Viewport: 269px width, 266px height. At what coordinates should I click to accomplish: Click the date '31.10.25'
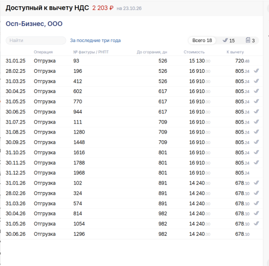(16, 152)
